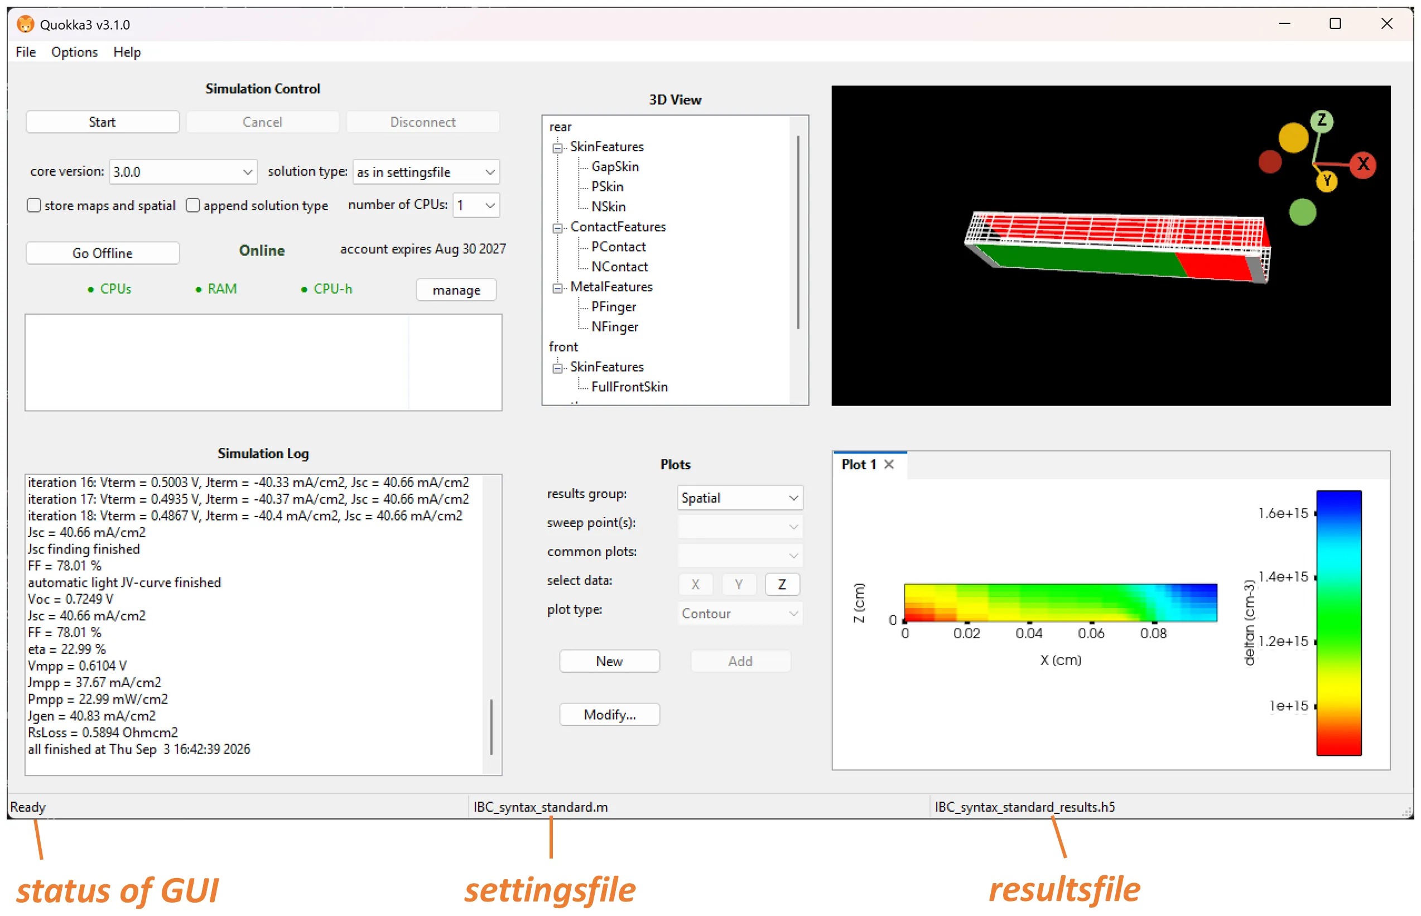Screen dimensions: 1421x916
Task: Collapse the rear SkinFeatures tree node
Action: pyautogui.click(x=557, y=147)
